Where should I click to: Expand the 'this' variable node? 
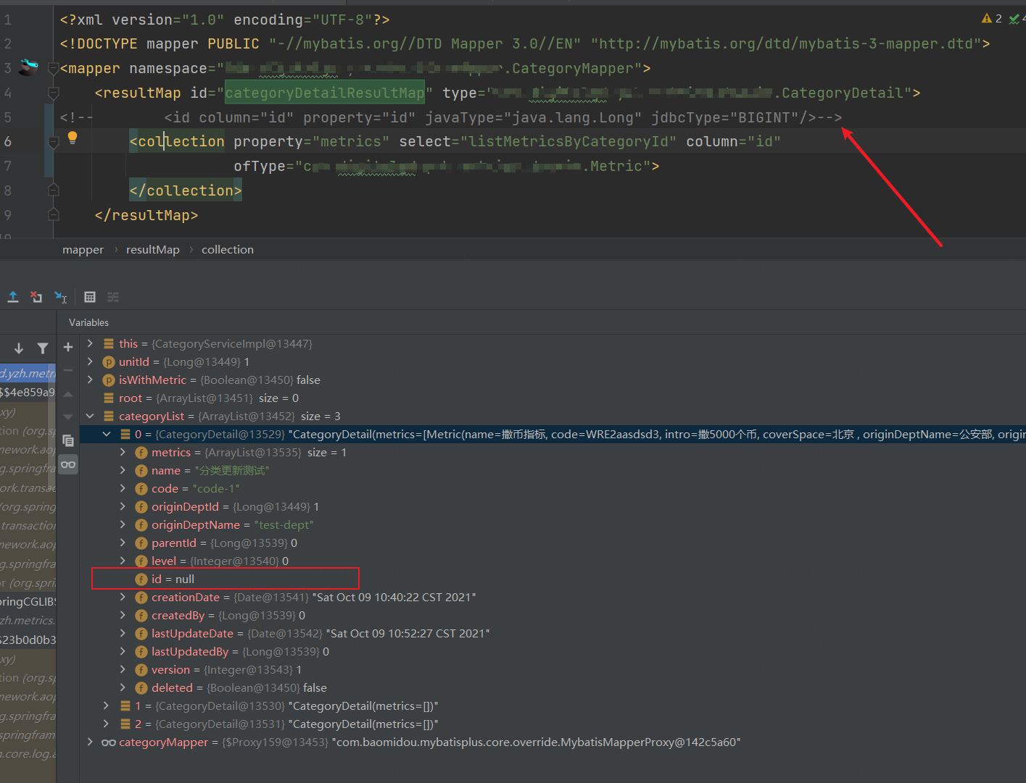[x=90, y=343]
